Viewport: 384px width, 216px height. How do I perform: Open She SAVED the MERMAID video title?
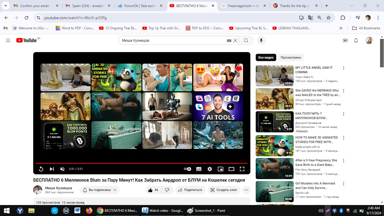click(x=318, y=93)
